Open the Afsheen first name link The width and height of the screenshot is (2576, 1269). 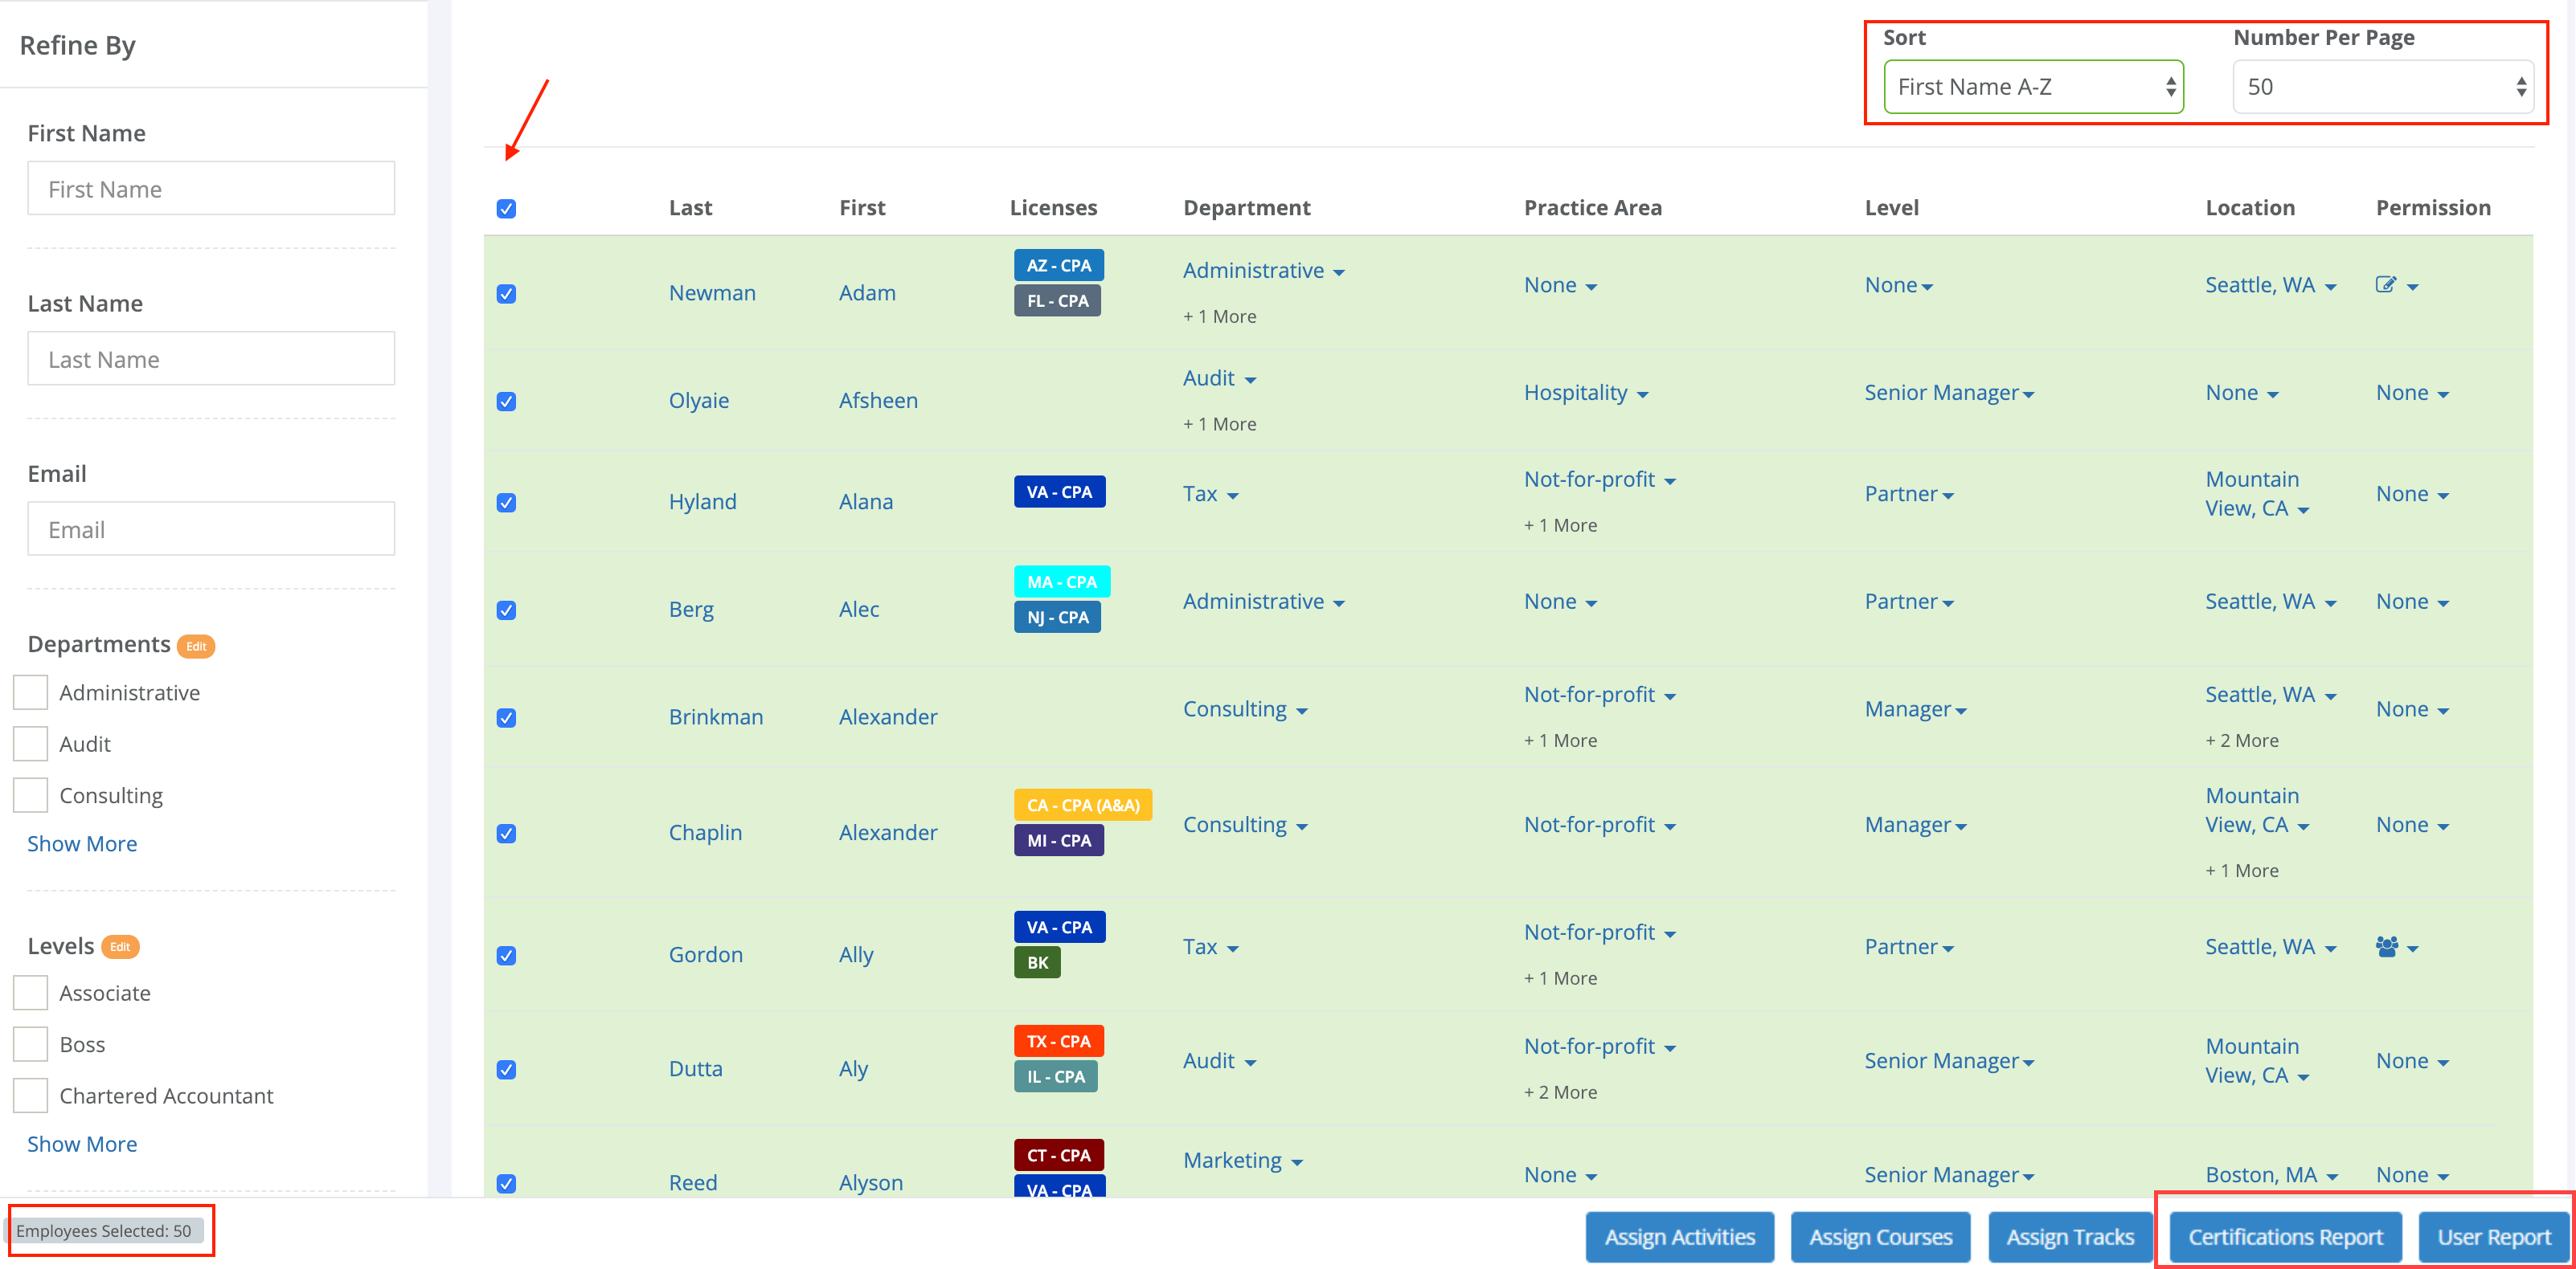pyautogui.click(x=878, y=401)
